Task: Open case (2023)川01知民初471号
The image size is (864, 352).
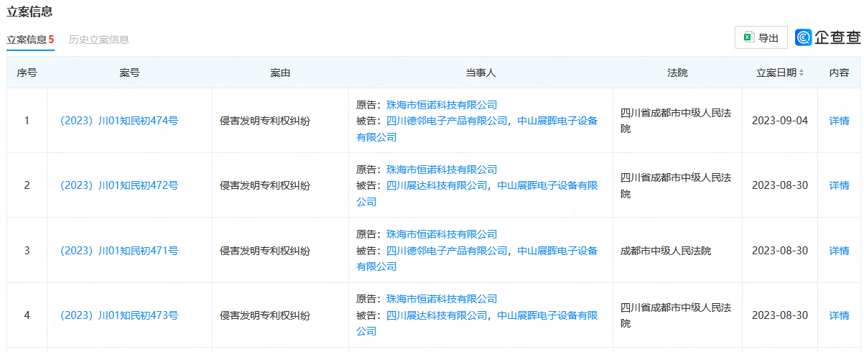Action: 119,251
